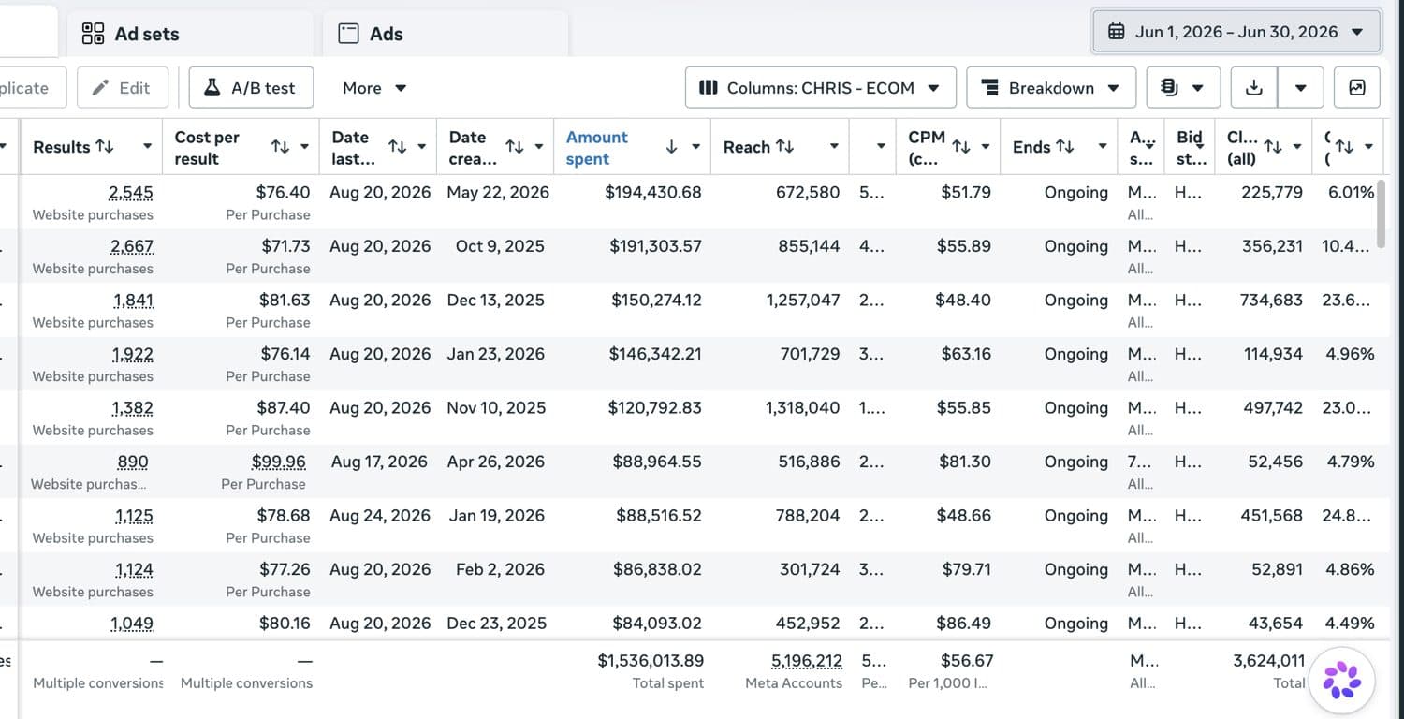Open the charts panel icon

[x=1357, y=88]
